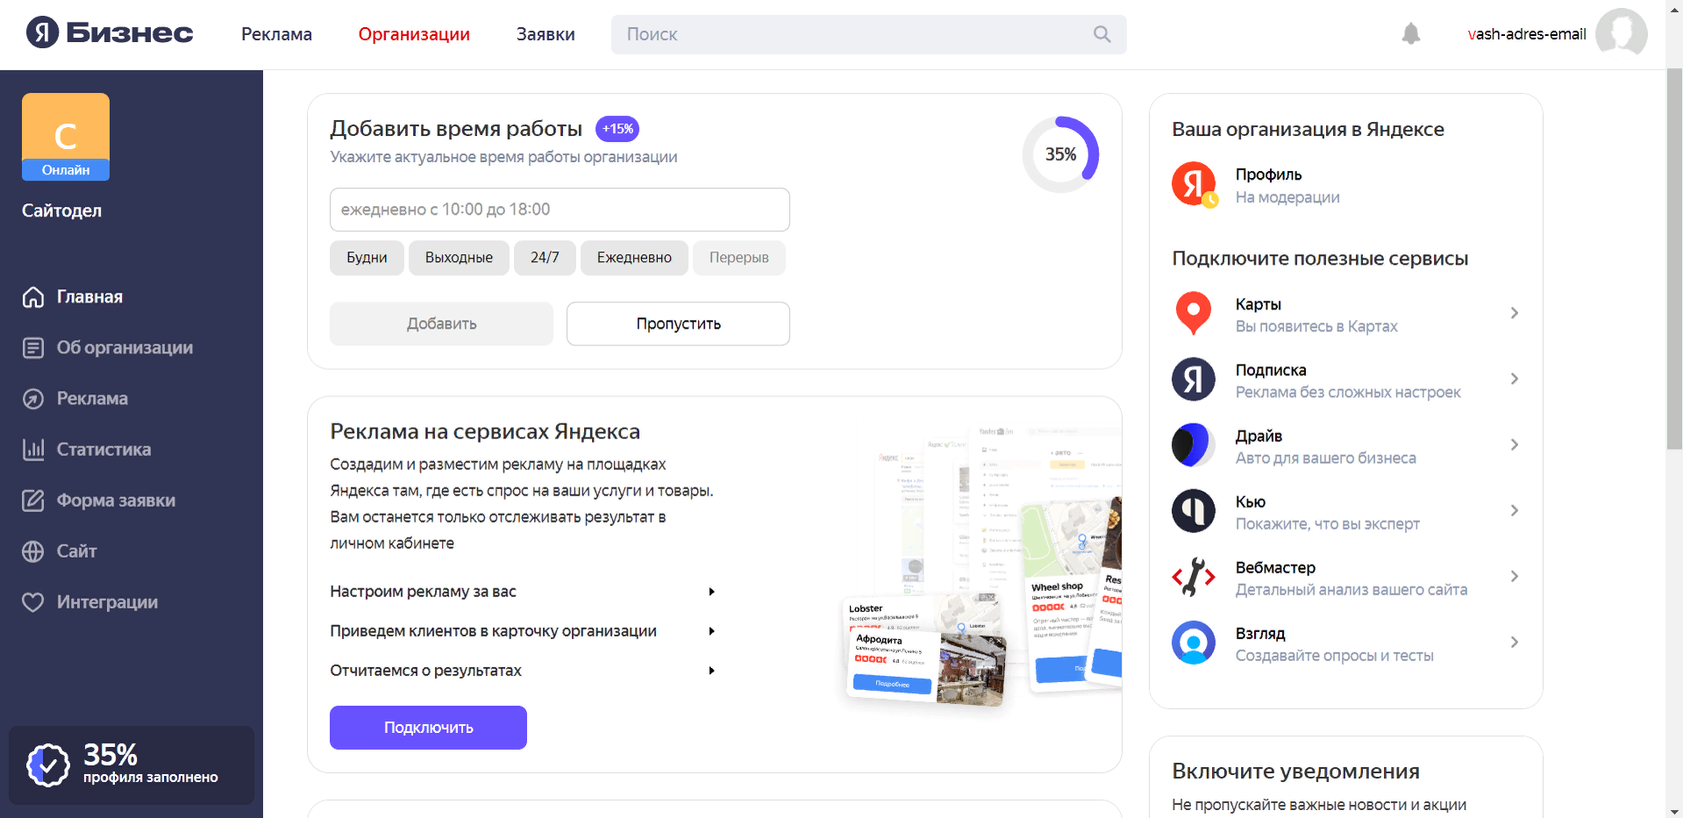Expand Настроим рекламу за вас

[x=523, y=592]
